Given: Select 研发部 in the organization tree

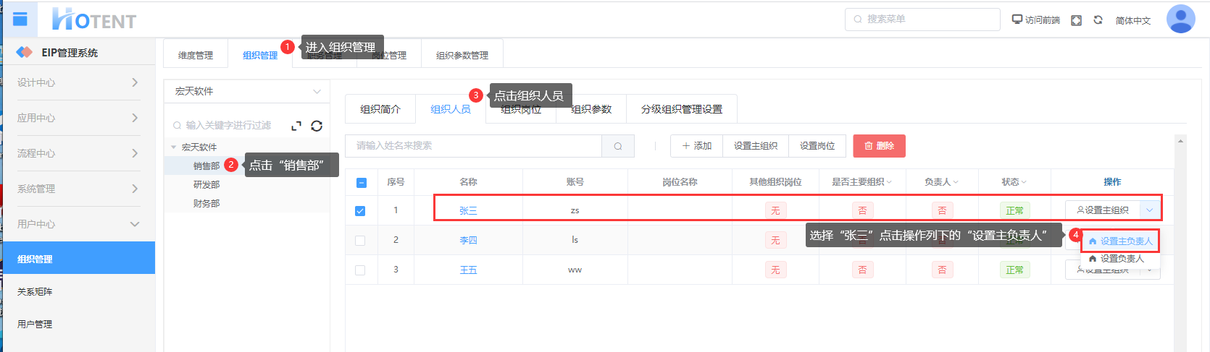Looking at the screenshot, I should coord(206,185).
